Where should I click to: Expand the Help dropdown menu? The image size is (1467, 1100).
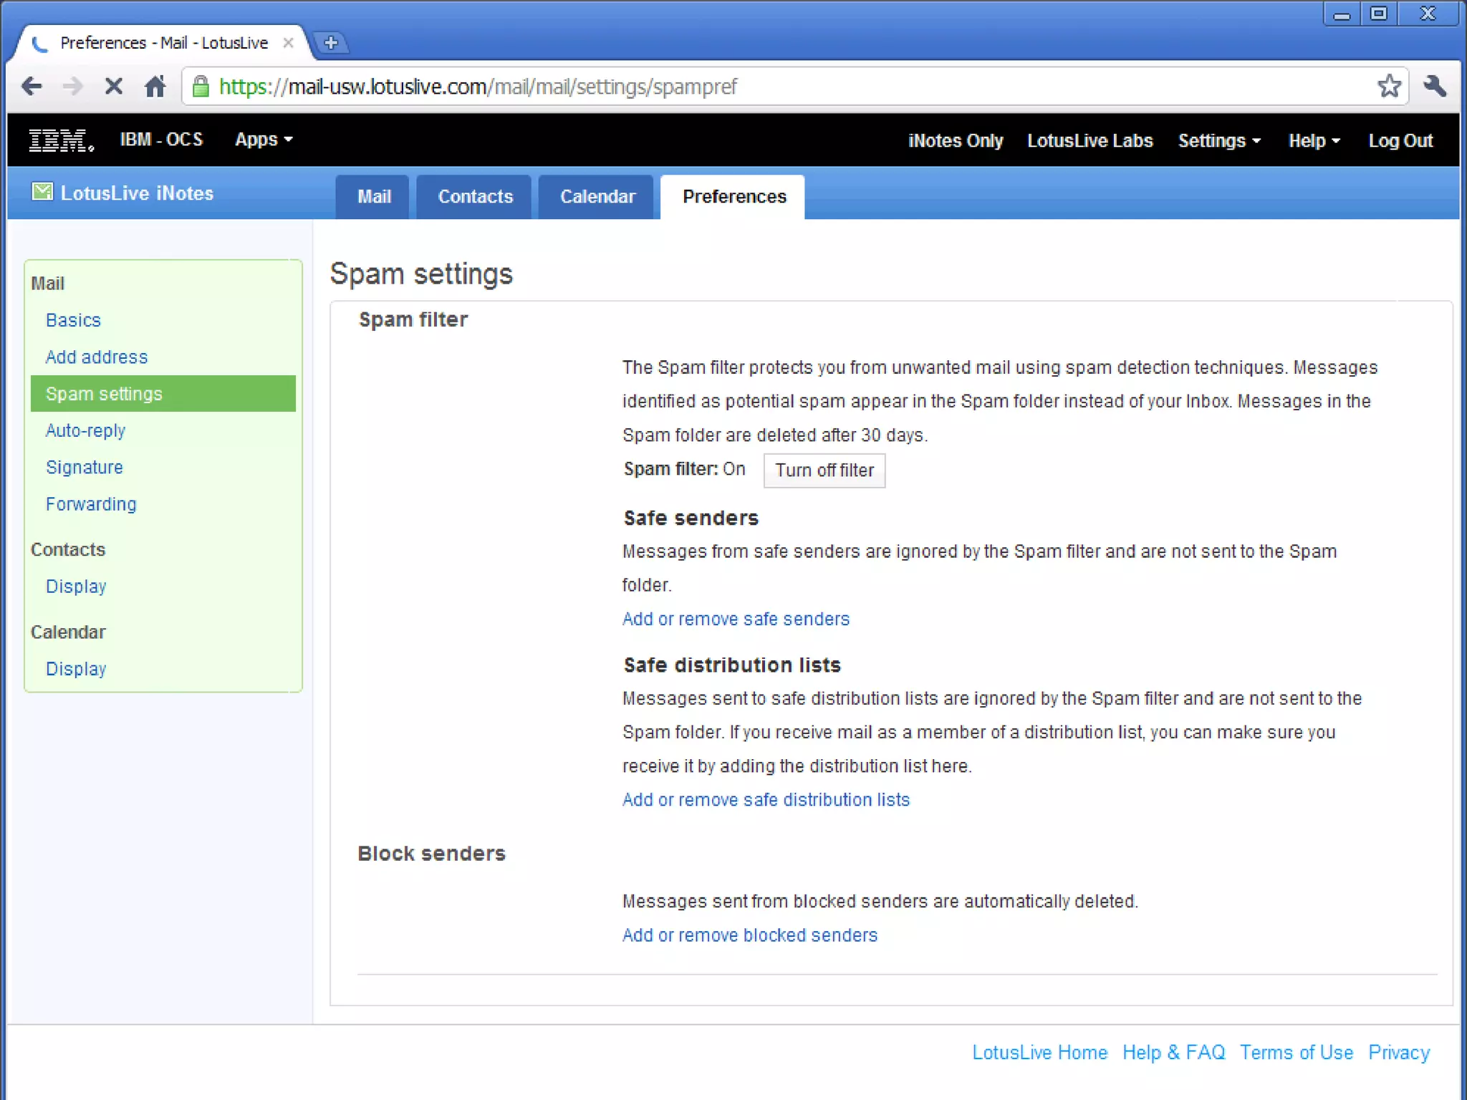pos(1313,141)
